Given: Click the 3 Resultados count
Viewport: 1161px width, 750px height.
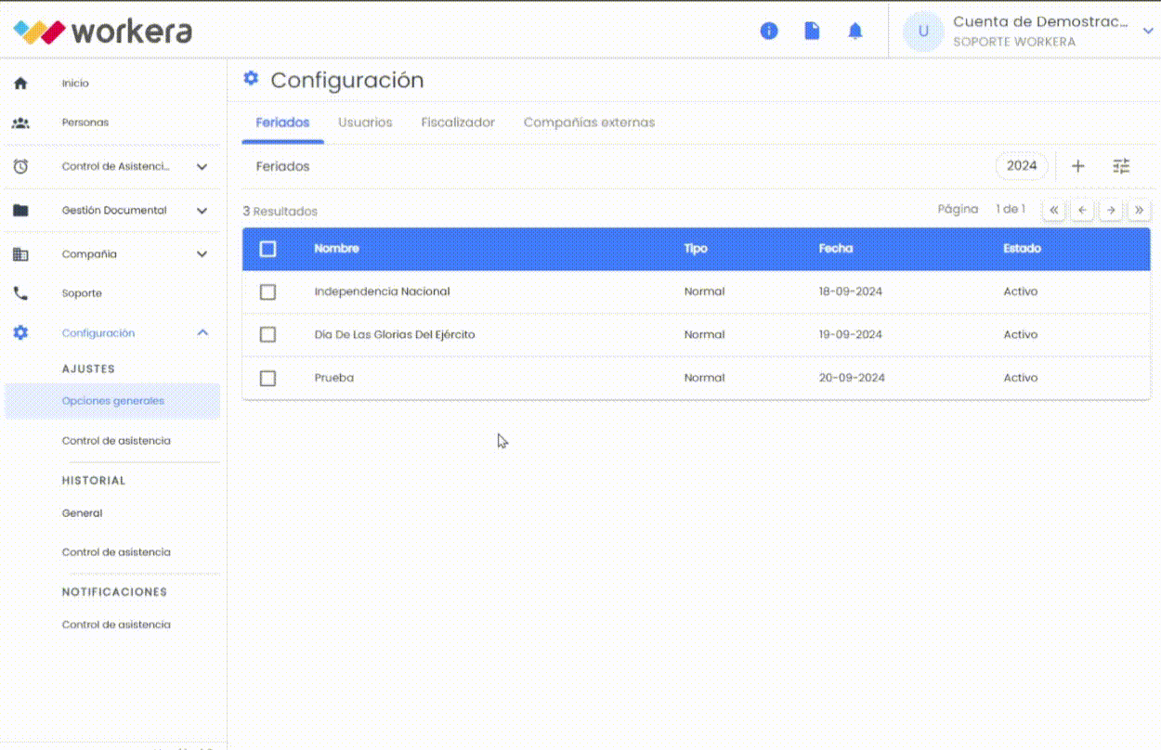Looking at the screenshot, I should click(x=280, y=212).
